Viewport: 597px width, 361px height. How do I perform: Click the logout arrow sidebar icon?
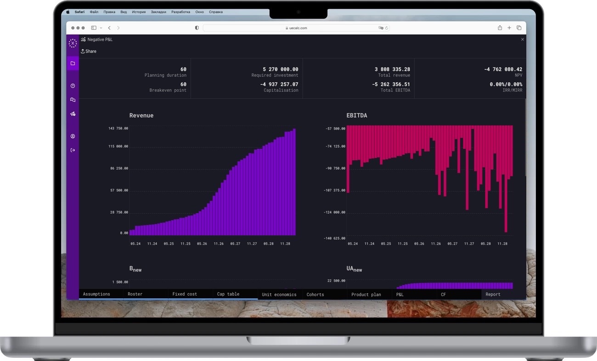click(x=73, y=150)
